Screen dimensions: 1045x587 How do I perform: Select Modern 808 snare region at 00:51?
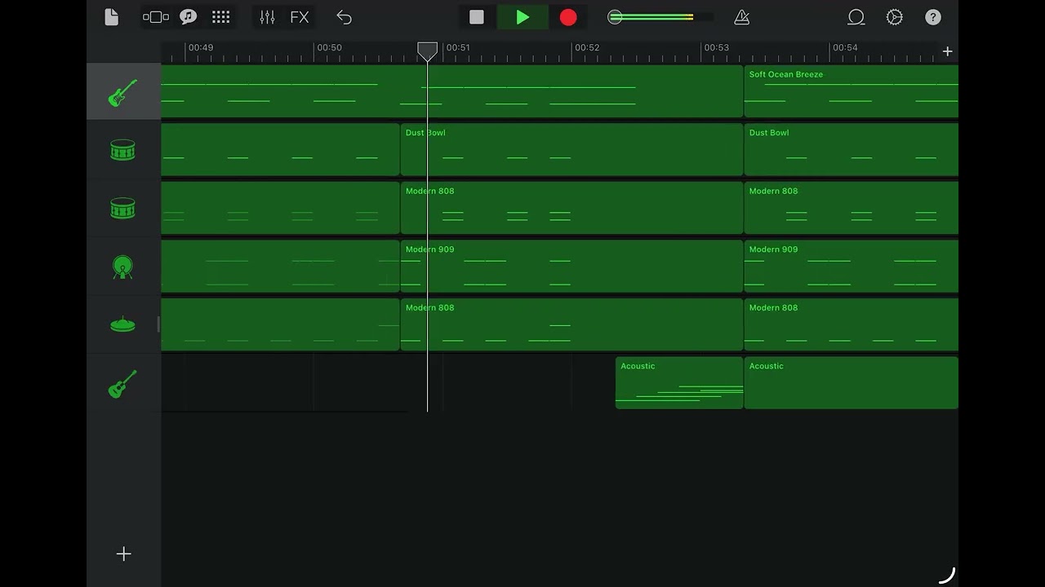point(571,208)
